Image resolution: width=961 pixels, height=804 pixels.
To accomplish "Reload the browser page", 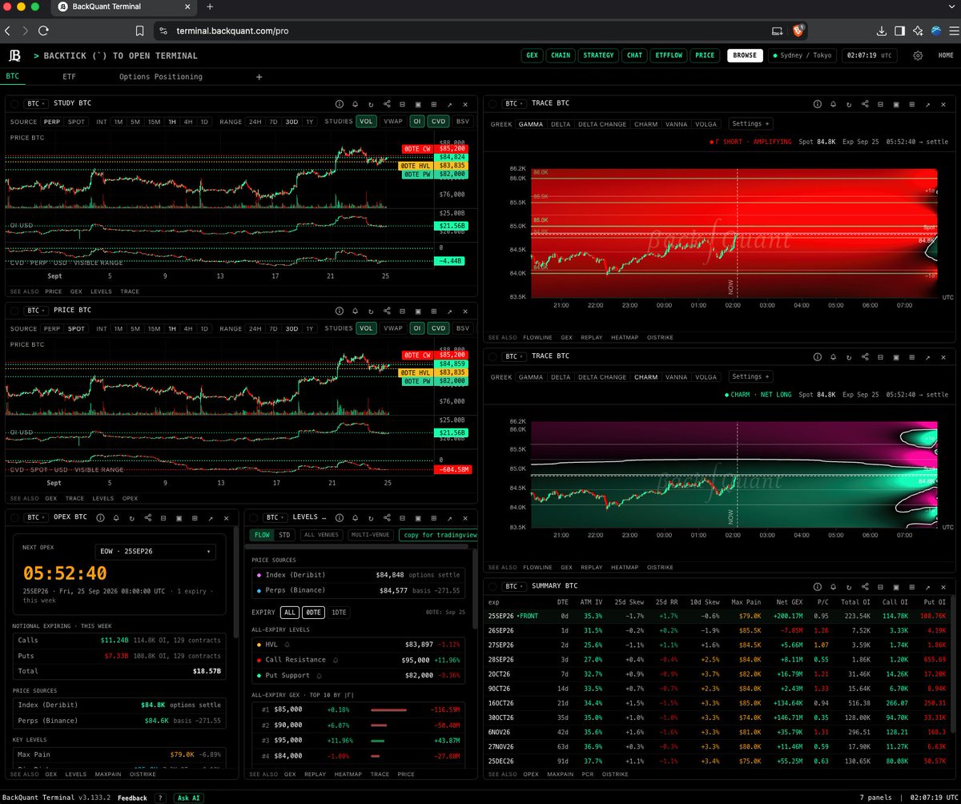I will tap(42, 30).
